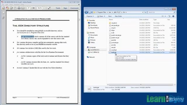187x105 pixels.
Task: Open the Tools pane in Adobe Reader
Action: 58,8
